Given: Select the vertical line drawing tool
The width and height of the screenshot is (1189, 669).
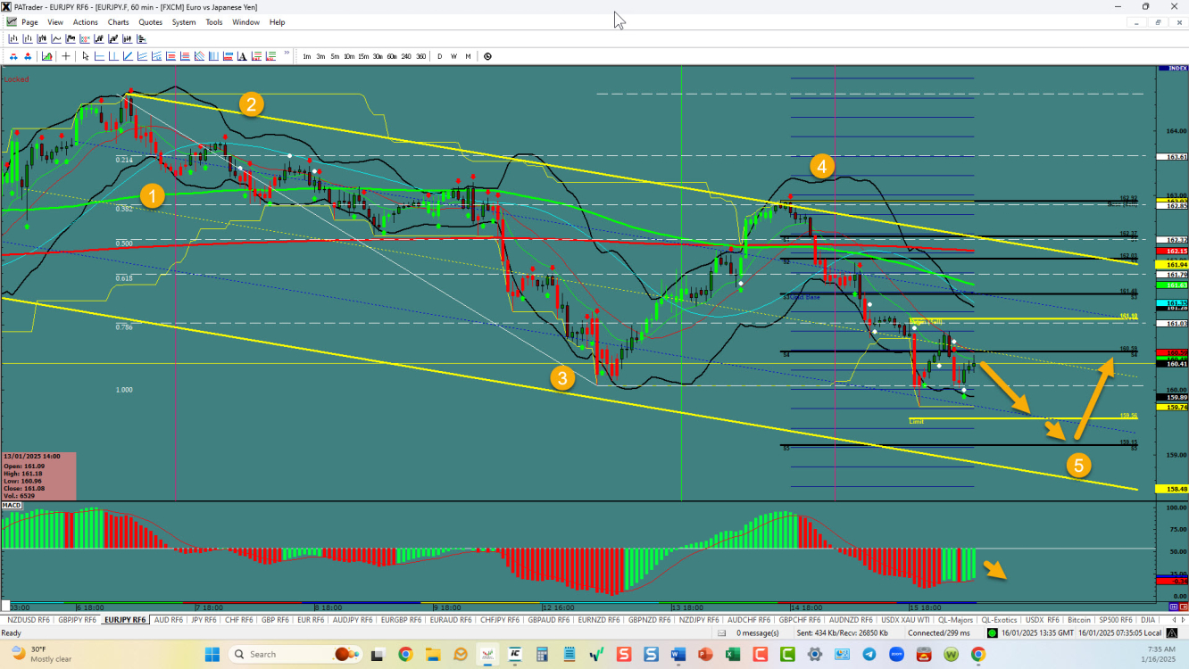Looking at the screenshot, I should click(113, 56).
